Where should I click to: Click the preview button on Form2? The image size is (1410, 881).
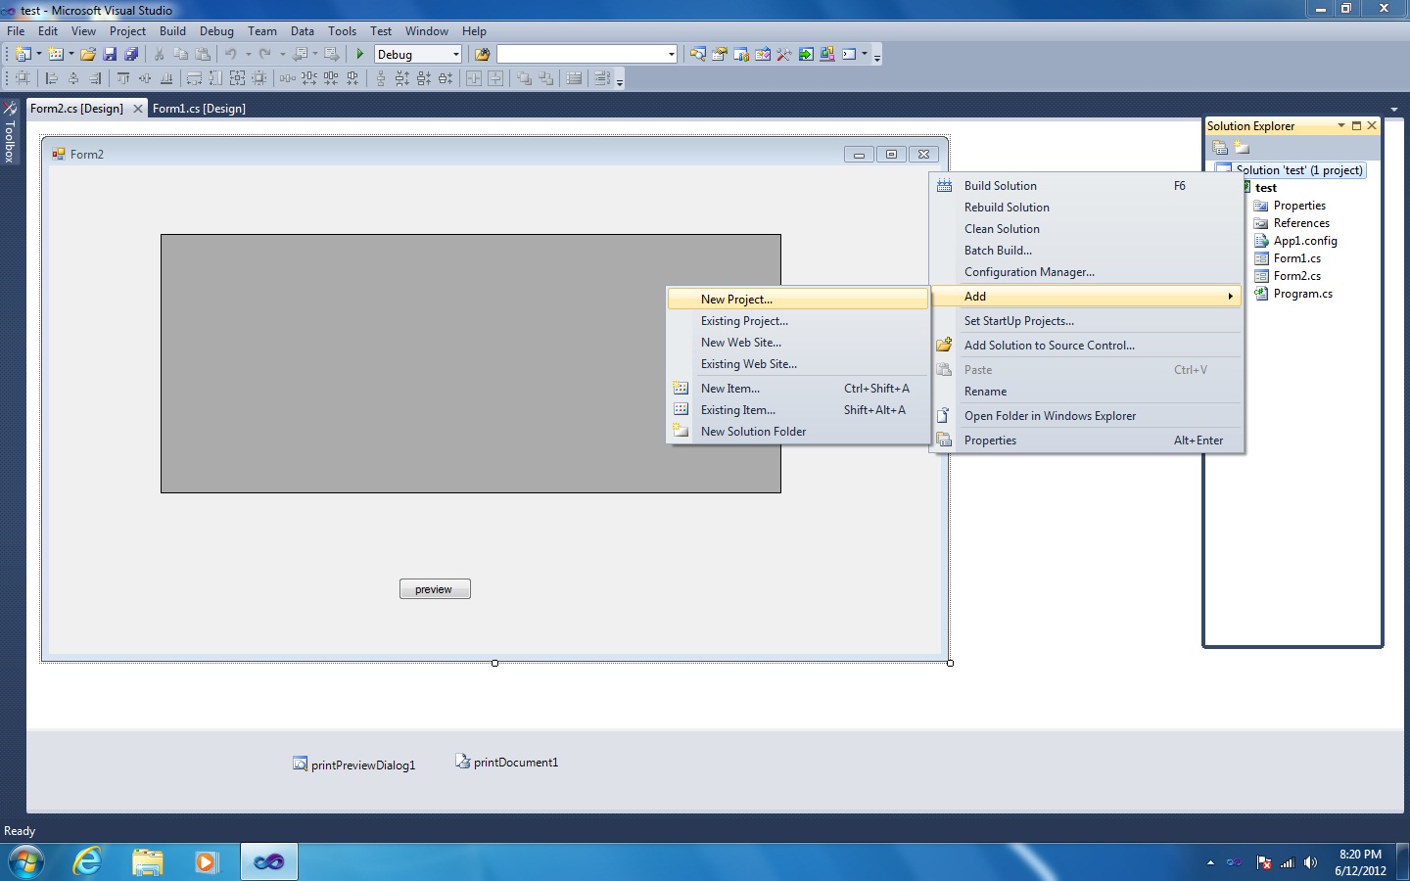click(x=435, y=589)
